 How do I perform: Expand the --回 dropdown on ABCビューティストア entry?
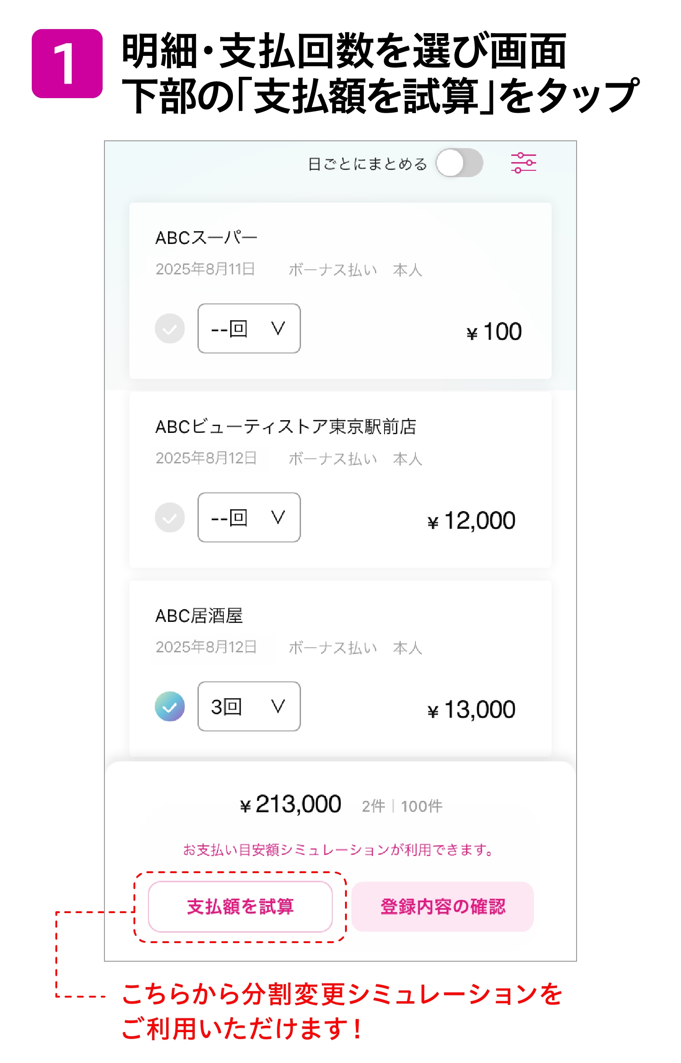coord(249,518)
